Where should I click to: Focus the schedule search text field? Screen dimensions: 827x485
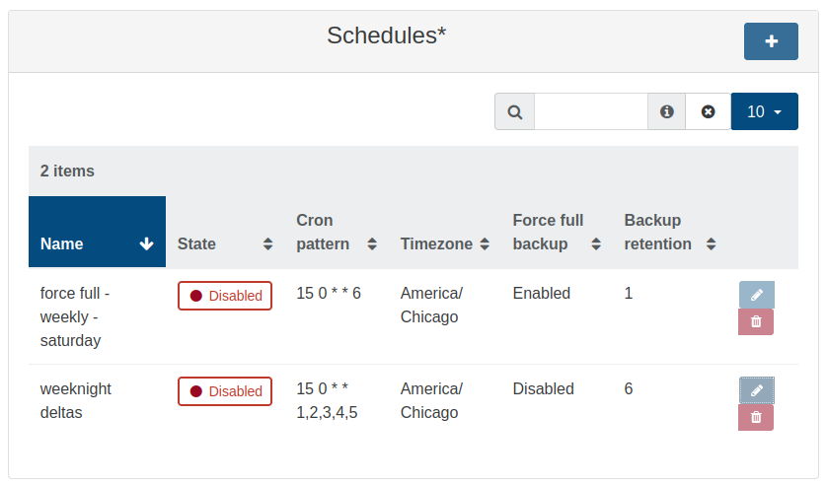point(590,111)
